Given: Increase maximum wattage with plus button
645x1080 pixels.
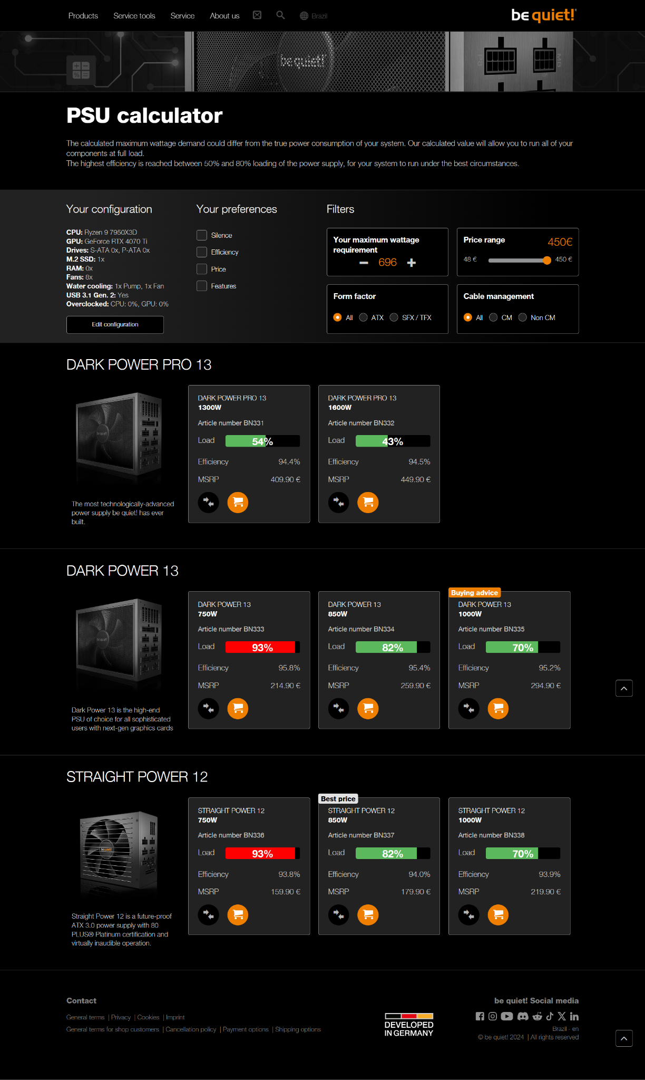Looking at the screenshot, I should (x=412, y=263).
